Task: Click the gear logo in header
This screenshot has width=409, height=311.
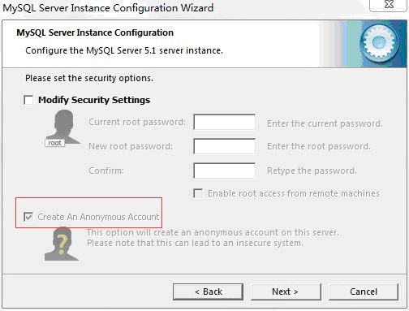Action: pyautogui.click(x=380, y=43)
